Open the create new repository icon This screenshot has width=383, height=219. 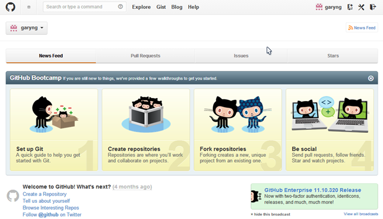tap(350, 7)
